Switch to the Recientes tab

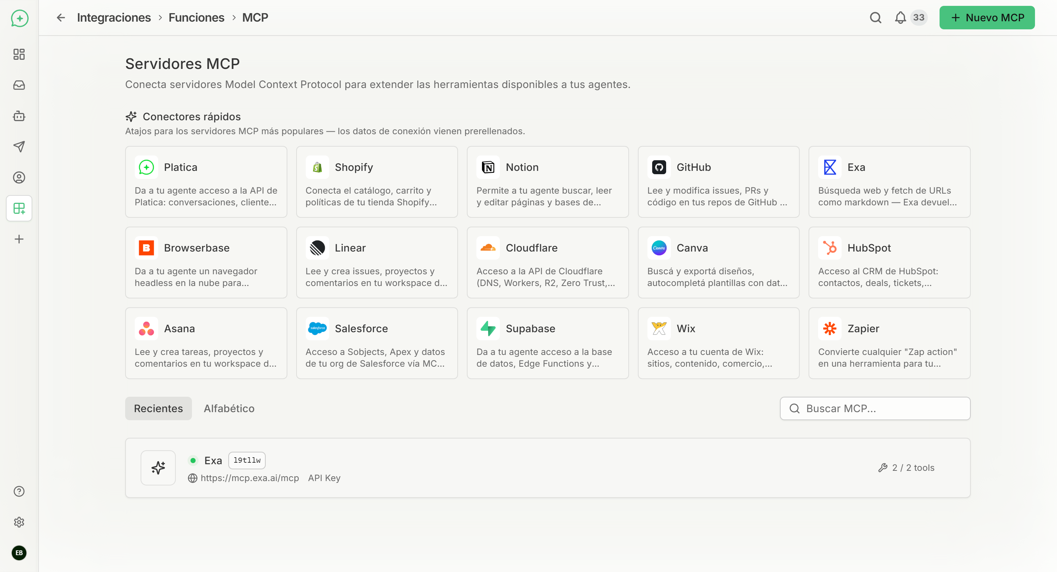pos(159,408)
